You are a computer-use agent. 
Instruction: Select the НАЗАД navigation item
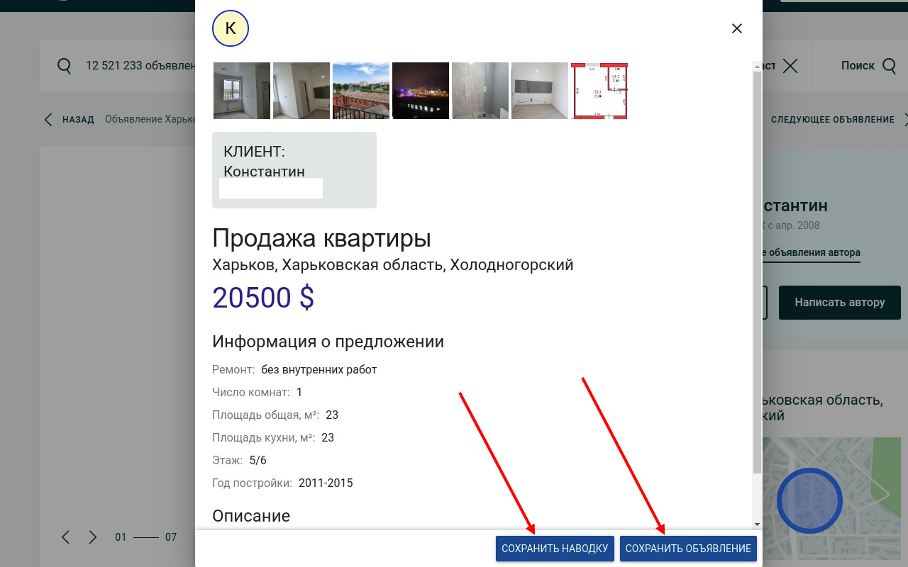click(x=78, y=119)
